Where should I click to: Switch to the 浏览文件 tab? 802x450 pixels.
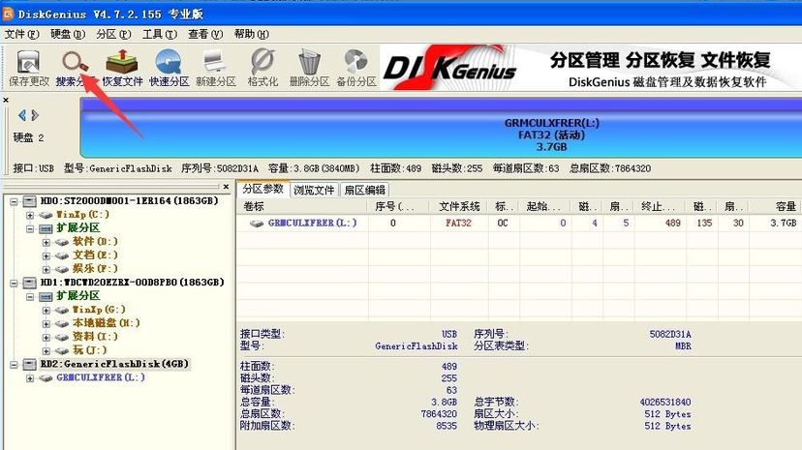(314, 190)
